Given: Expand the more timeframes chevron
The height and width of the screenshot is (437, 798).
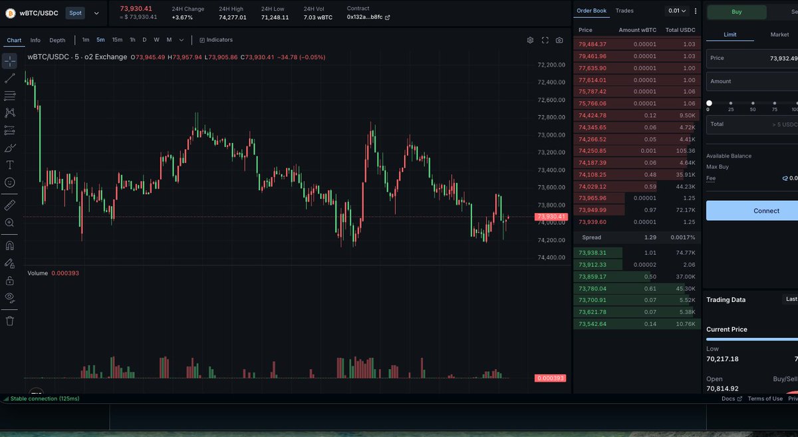Looking at the screenshot, I should point(181,40).
